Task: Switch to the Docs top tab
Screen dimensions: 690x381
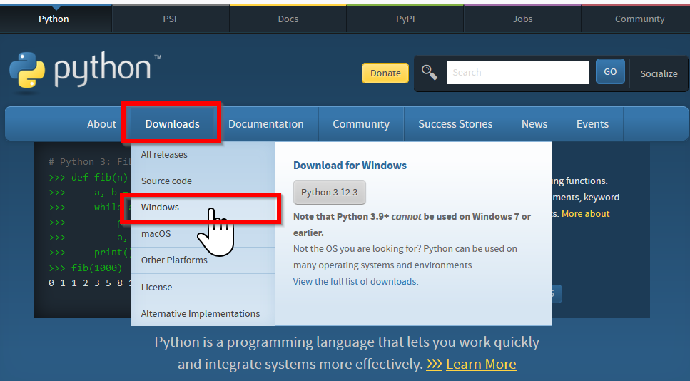Action: point(288,19)
